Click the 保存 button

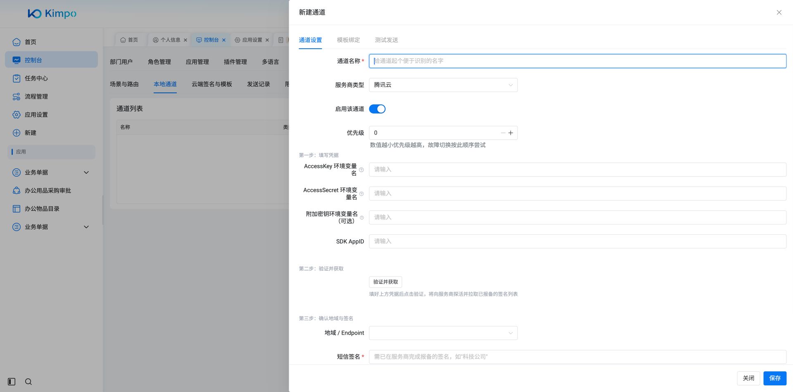click(x=775, y=378)
